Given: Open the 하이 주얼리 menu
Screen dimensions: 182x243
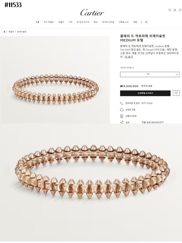Looking at the screenshot, I should 49,22.
